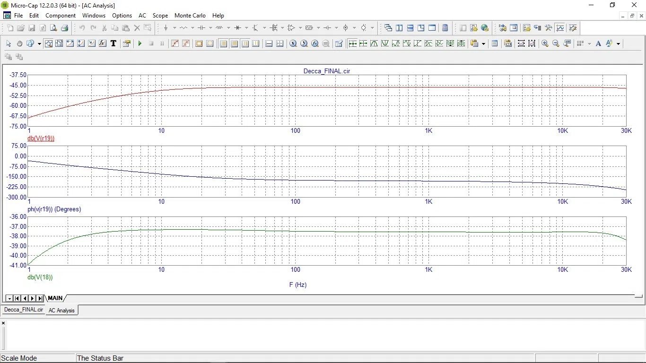Image resolution: width=646 pixels, height=363 pixels.
Task: Stop the analysis with the square stop icon
Action: [151, 43]
